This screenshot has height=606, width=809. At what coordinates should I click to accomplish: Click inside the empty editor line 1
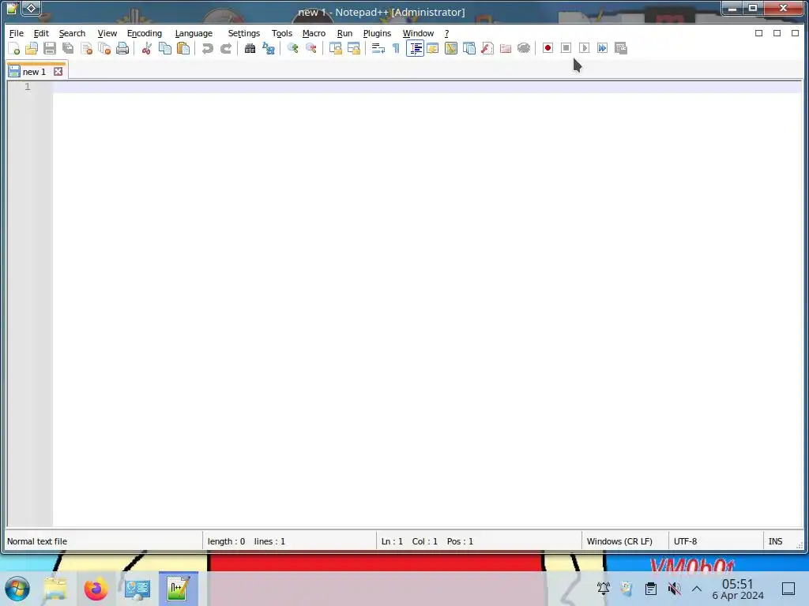427,87
